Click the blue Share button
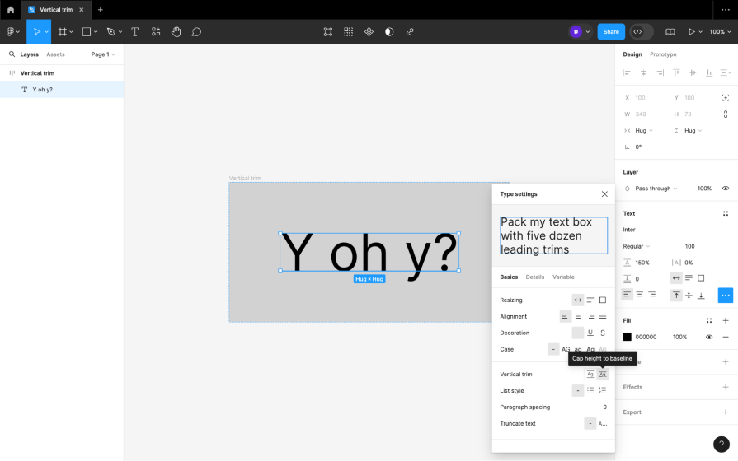738x461 pixels. [611, 32]
